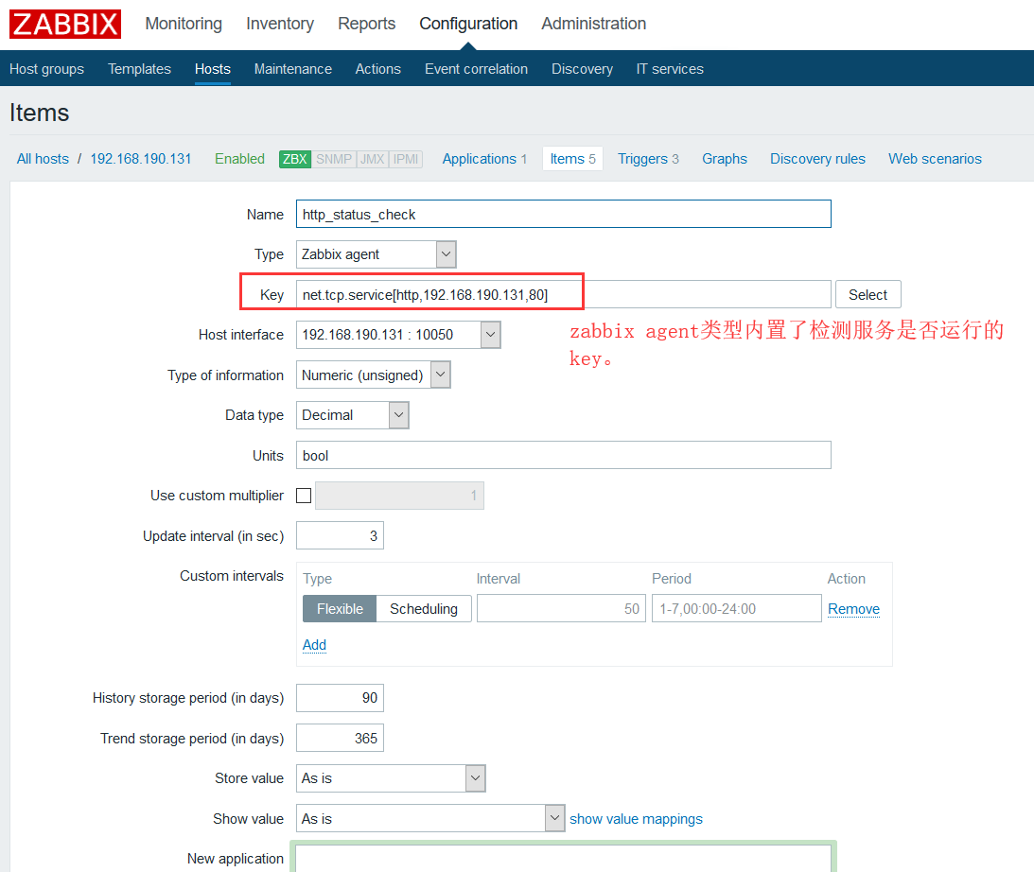The height and width of the screenshot is (872, 1034).
Task: Click show value mappings link
Action: 636,819
